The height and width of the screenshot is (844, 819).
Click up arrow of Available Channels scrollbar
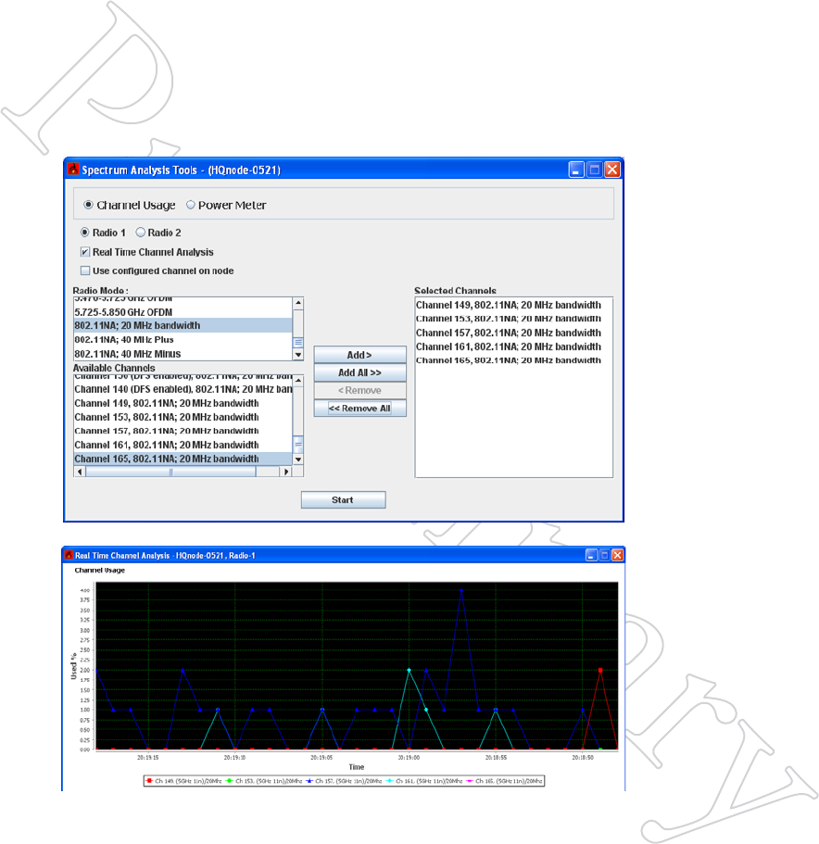point(298,380)
